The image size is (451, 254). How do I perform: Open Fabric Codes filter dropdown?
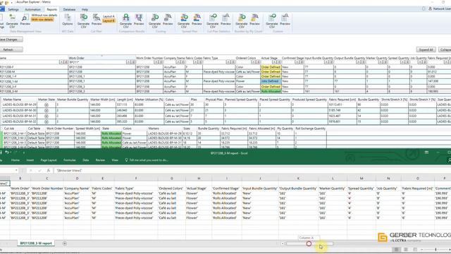pos(195,62)
